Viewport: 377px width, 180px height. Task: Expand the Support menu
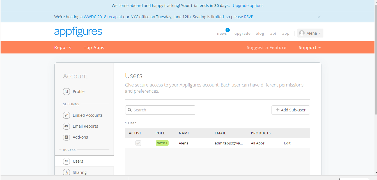point(310,48)
